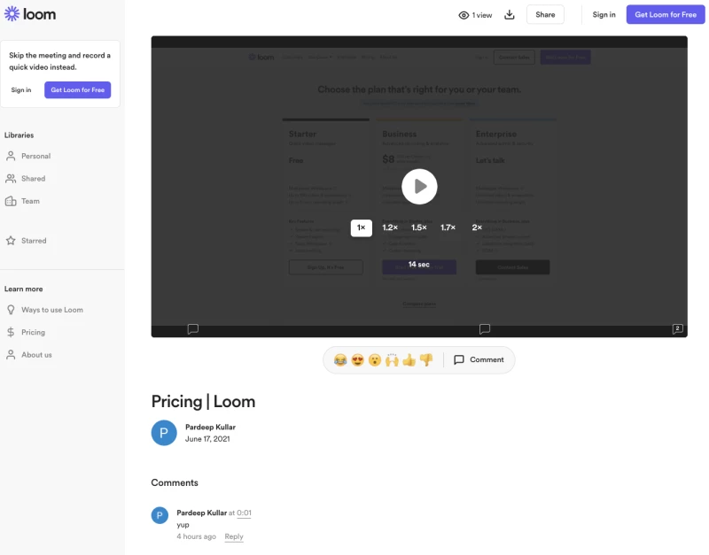Jump to the 0:01 comment timestamp
709x555 pixels.
244,513
